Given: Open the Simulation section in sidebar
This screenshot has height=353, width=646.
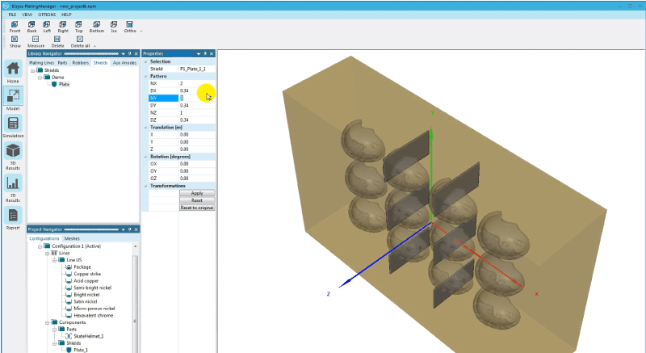Looking at the screenshot, I should (13, 126).
